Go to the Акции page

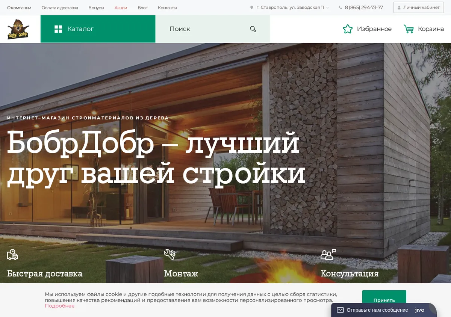[121, 8]
